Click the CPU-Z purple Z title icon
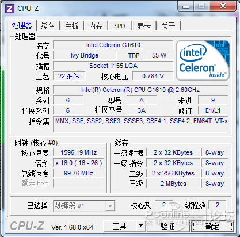The width and height of the screenshot is (240, 237). [9, 9]
